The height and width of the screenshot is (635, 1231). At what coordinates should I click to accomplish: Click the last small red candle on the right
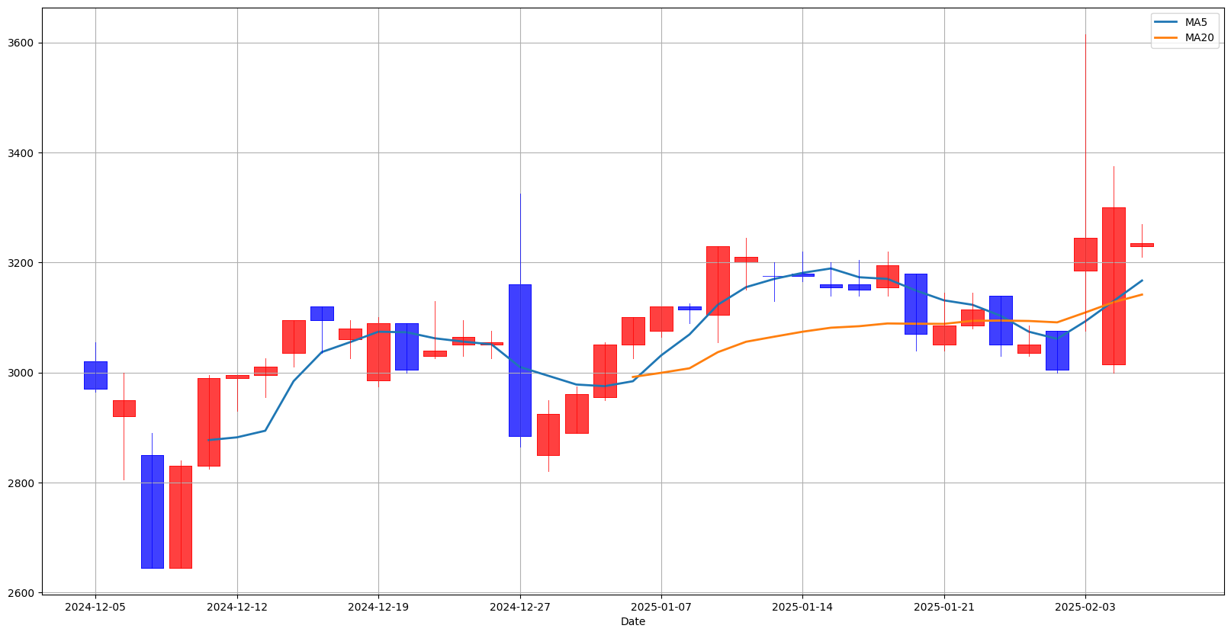pos(1142,245)
